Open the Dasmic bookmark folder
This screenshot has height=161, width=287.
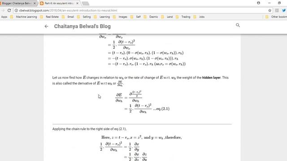pyautogui.click(x=151, y=17)
